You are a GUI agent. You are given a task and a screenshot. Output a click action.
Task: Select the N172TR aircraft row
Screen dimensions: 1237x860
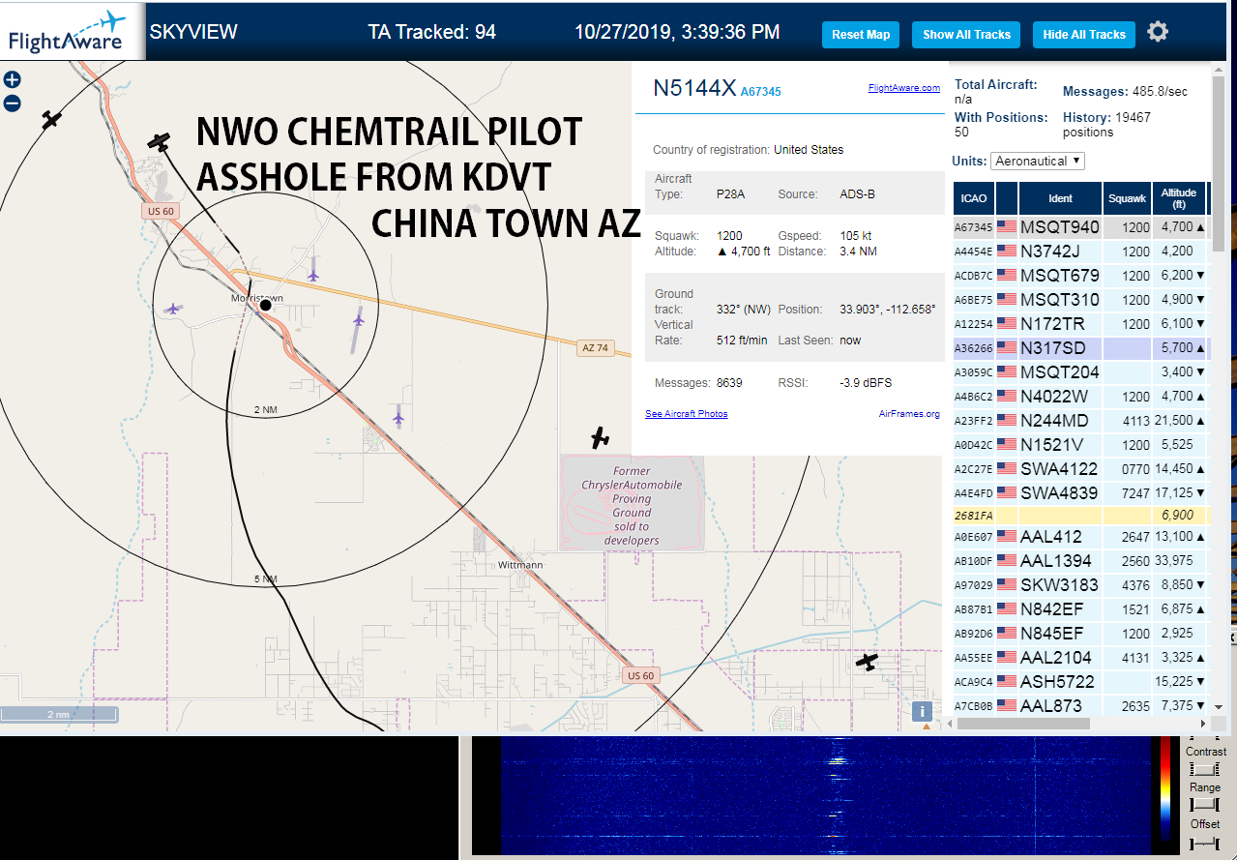click(x=1080, y=323)
